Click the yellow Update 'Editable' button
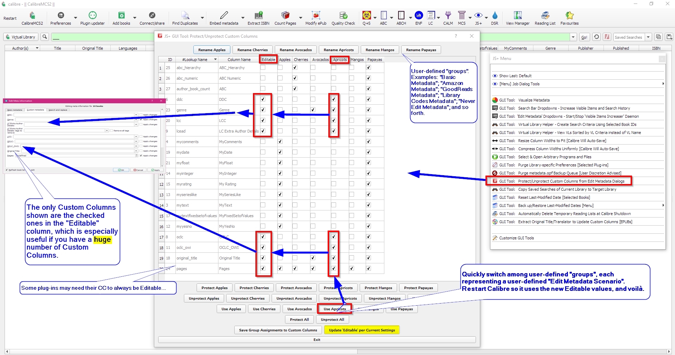The width and height of the screenshot is (675, 355). click(x=362, y=330)
